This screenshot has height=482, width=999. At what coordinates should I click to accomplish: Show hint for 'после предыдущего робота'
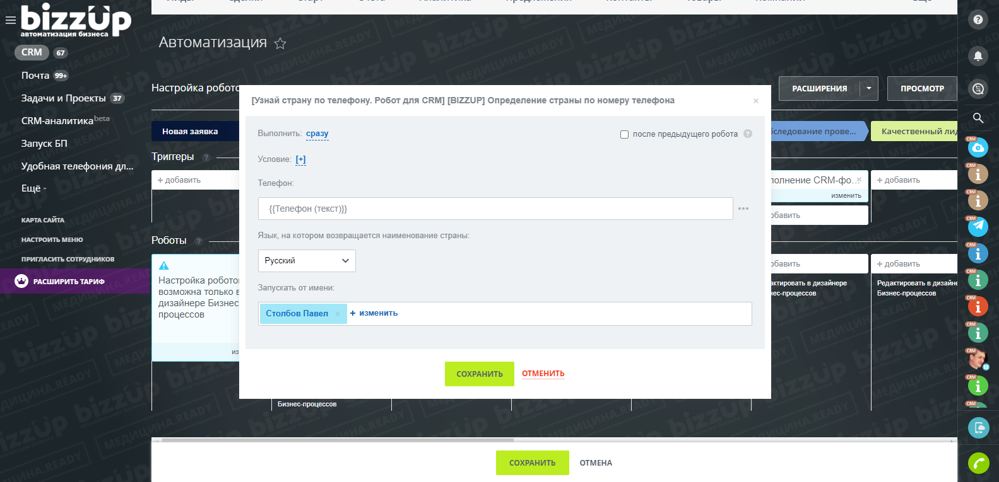[747, 134]
